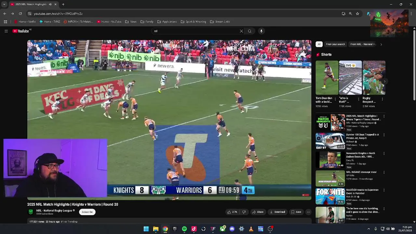The height and width of the screenshot is (234, 416).
Task: Open NRL - National Rugby League channel name
Action: coord(54,211)
